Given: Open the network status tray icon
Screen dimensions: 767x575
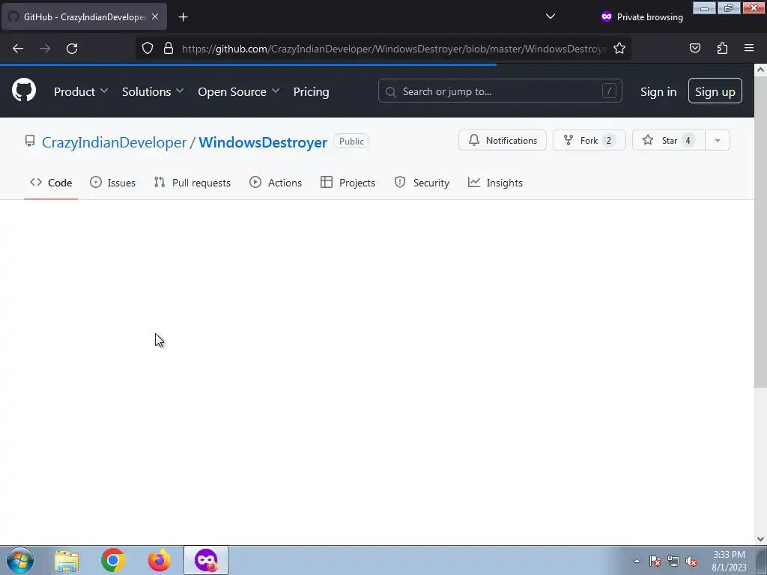Looking at the screenshot, I should pyautogui.click(x=673, y=562).
